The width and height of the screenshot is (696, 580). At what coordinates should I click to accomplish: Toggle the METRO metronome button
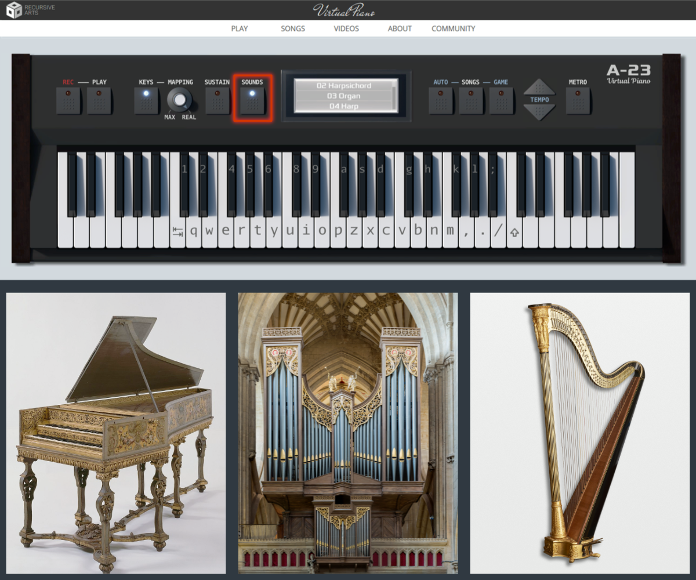[x=578, y=100]
